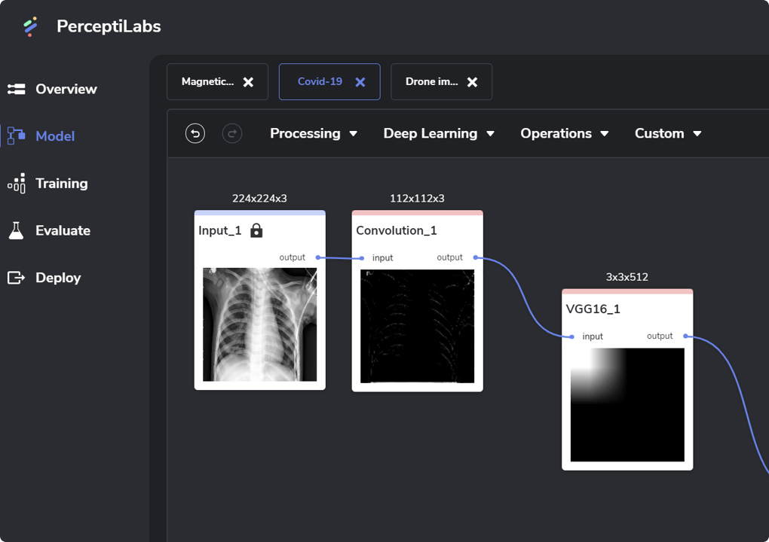Screen dimensions: 769x542
Task: Select the Covid-19 tab
Action: tap(329, 82)
